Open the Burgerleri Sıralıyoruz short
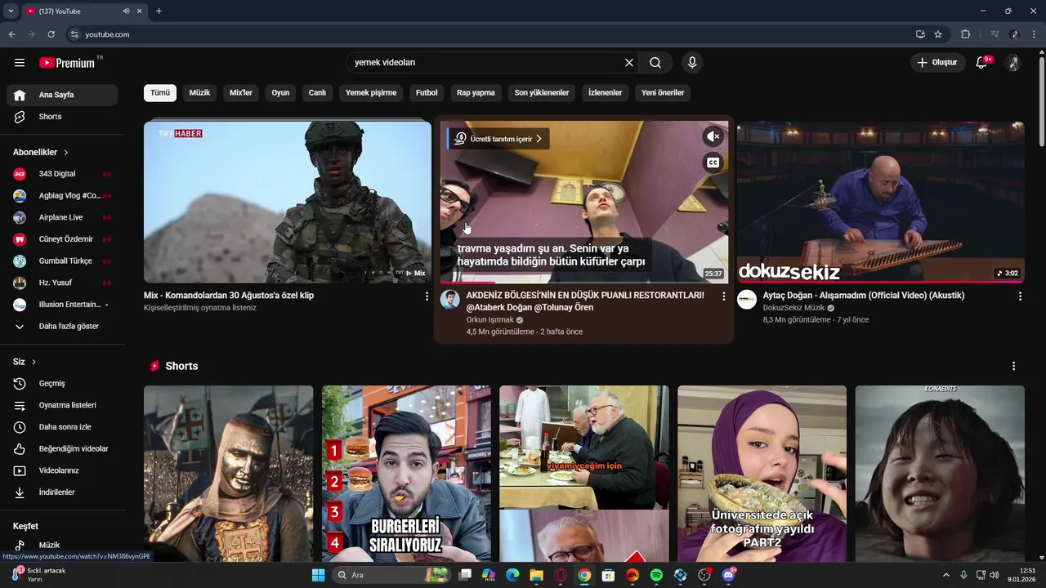Viewport: 1046px width, 588px height. 406,474
